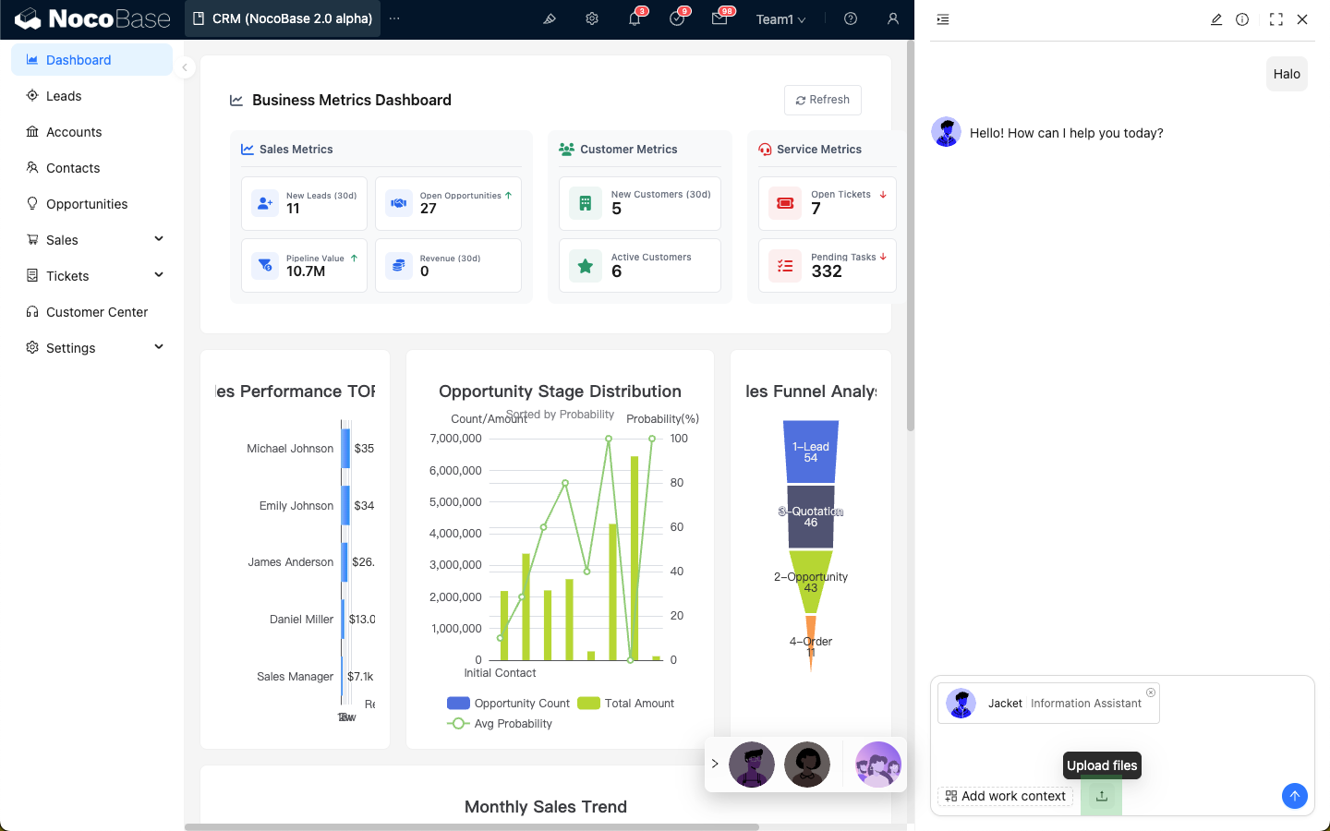The width and height of the screenshot is (1330, 831).
Task: Click the upload files icon
Action: (1101, 796)
